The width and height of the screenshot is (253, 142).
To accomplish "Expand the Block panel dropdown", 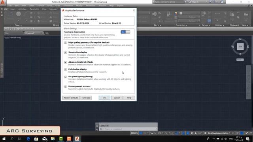I will click(x=157, y=25).
